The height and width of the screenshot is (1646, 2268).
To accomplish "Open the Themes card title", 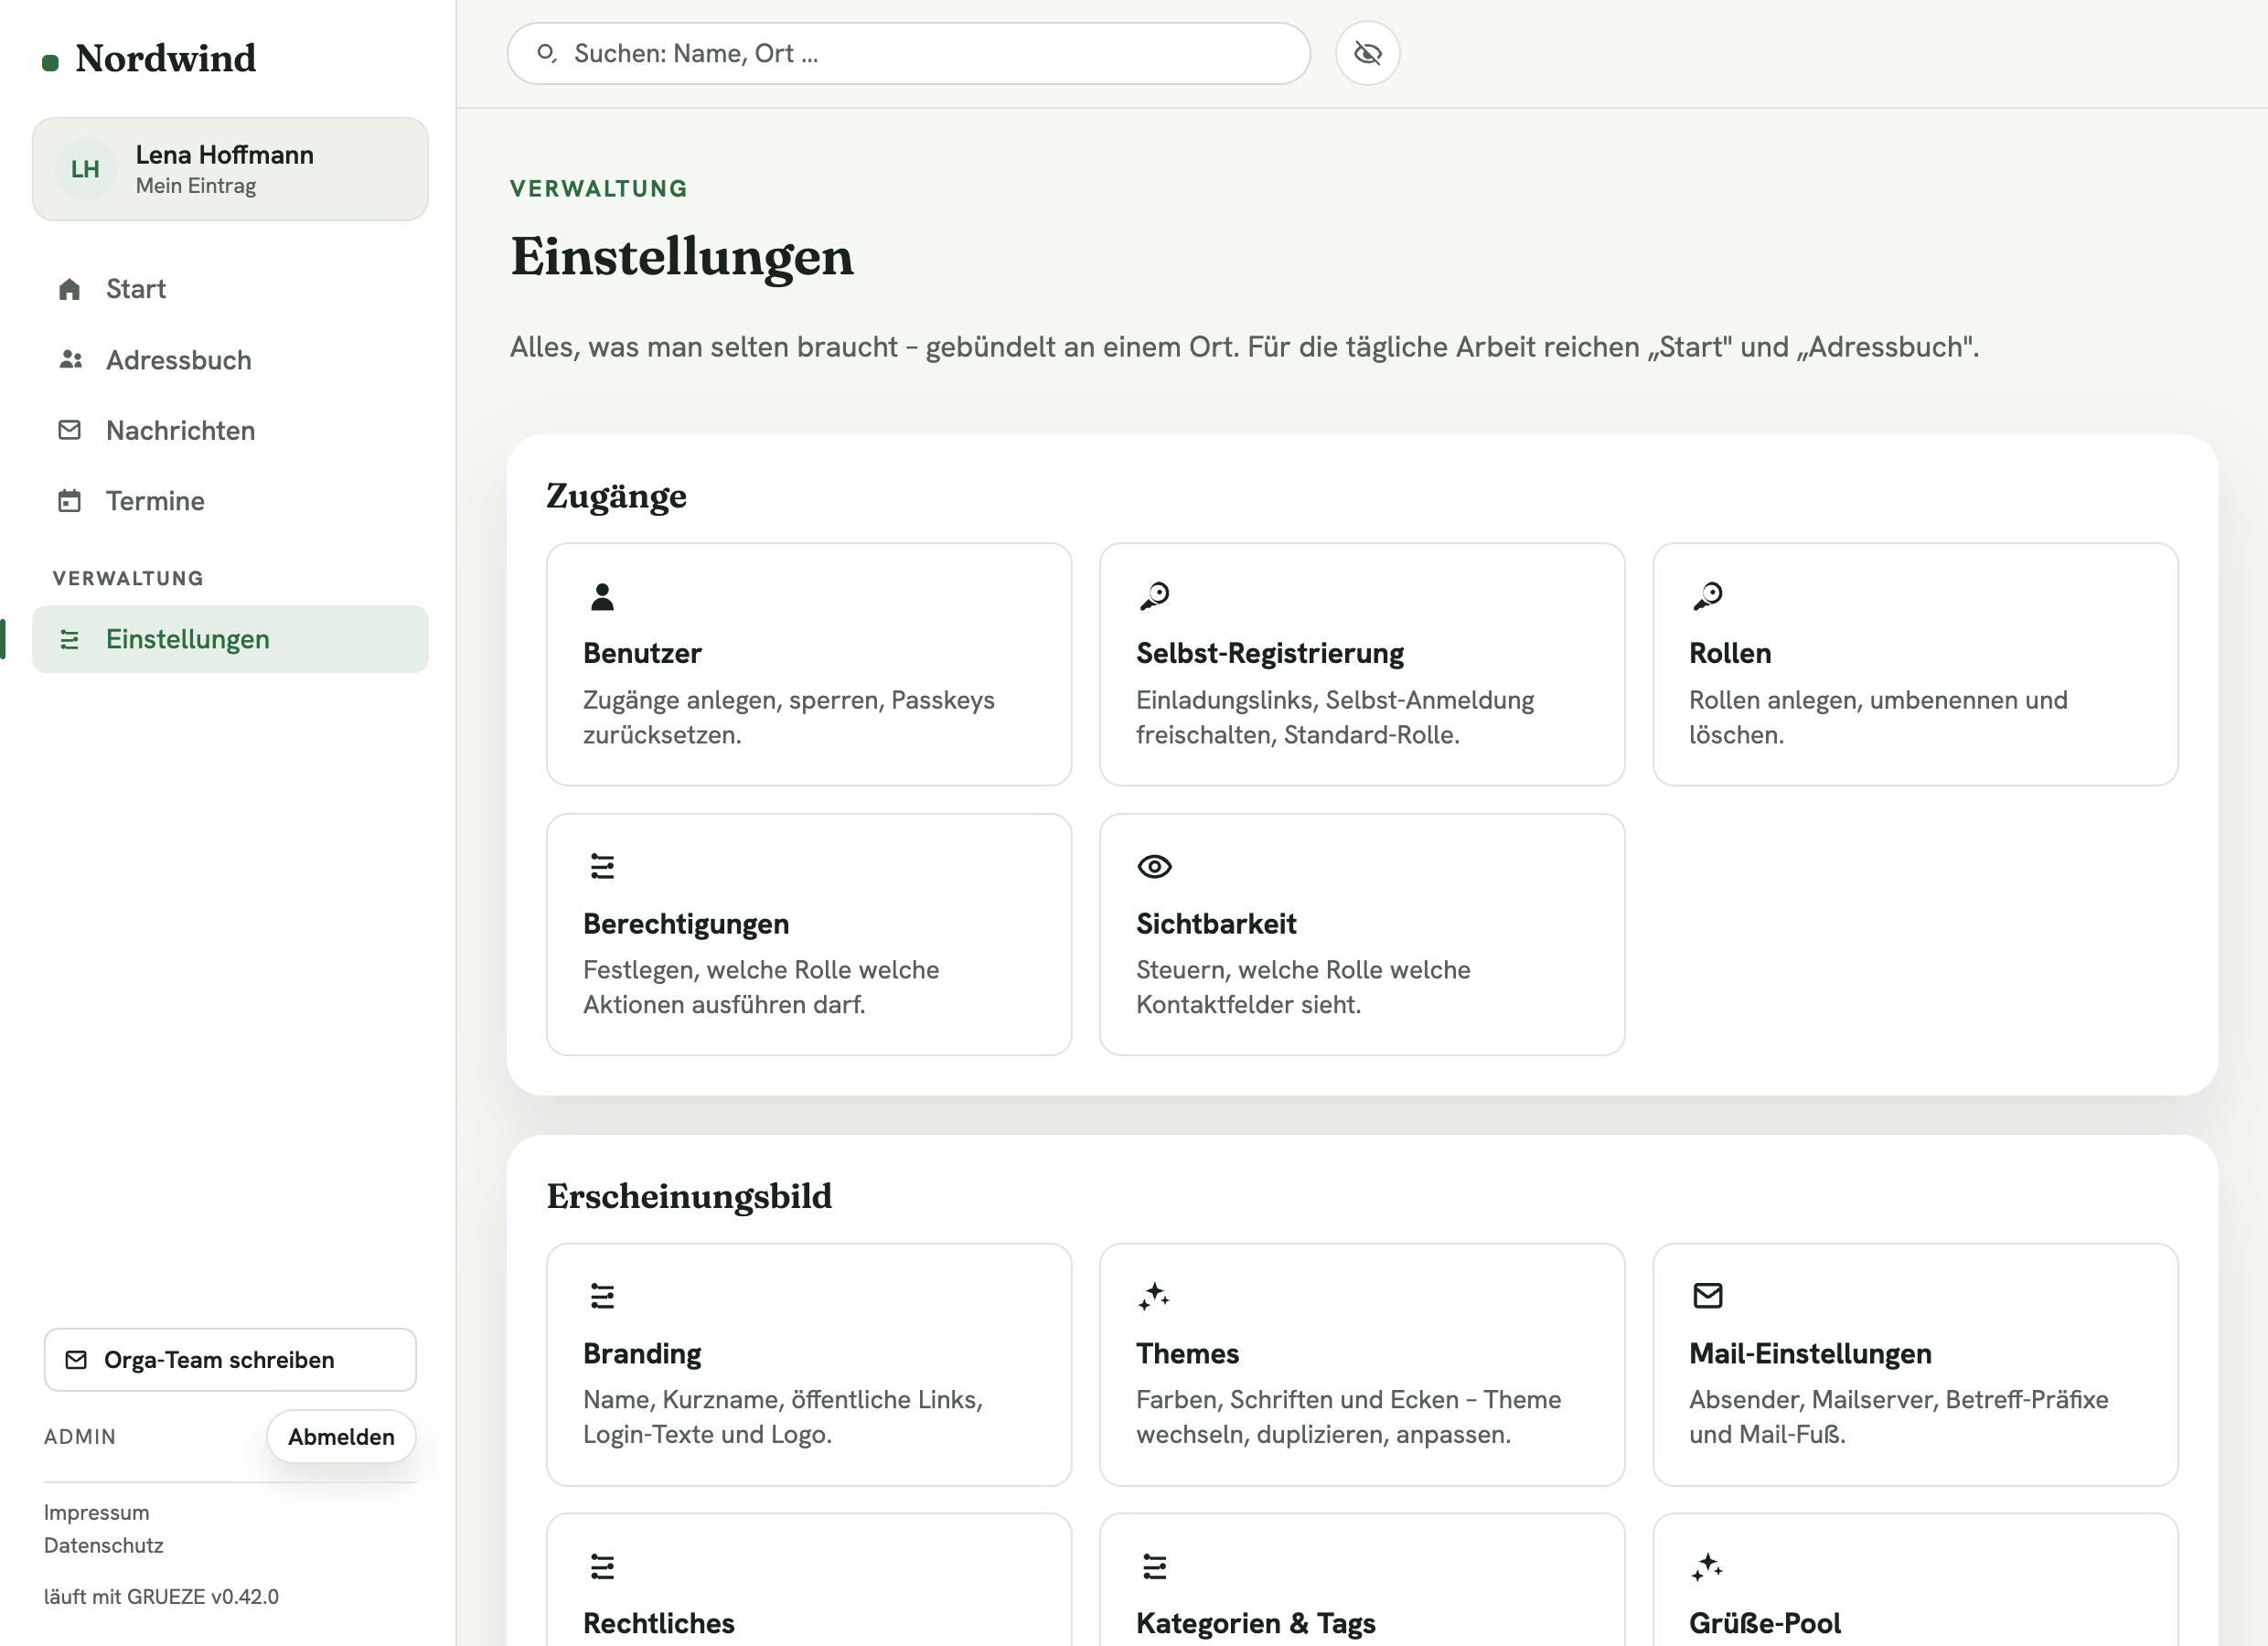I will click(x=1187, y=1353).
